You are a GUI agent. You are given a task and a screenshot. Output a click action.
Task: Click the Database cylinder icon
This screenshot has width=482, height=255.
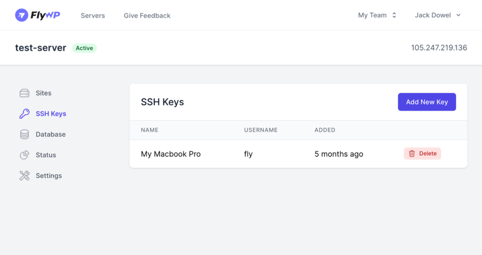point(24,134)
